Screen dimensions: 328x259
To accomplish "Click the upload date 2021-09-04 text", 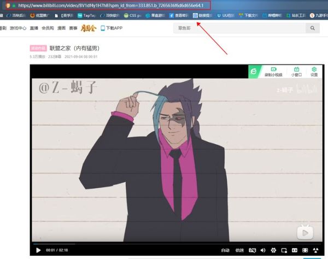I will click(81, 57).
